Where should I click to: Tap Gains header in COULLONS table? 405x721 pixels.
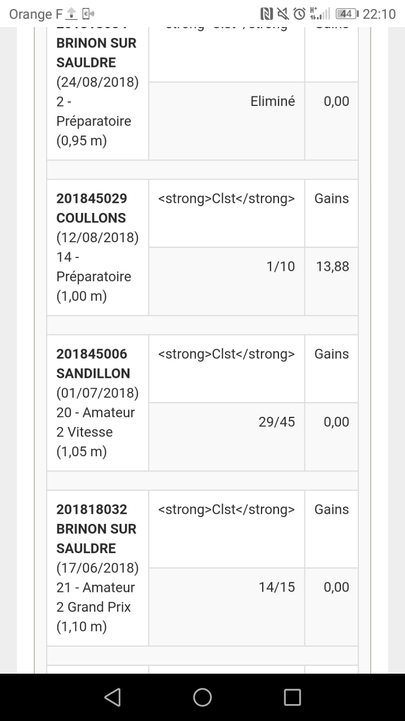coord(331,199)
